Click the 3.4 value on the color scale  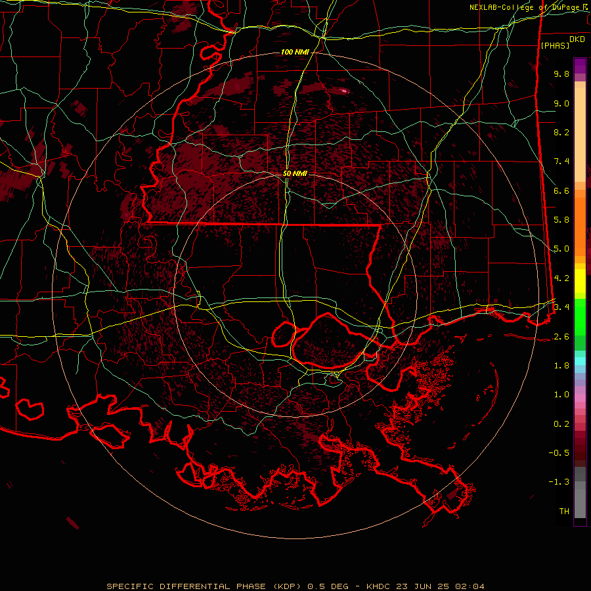pos(561,307)
